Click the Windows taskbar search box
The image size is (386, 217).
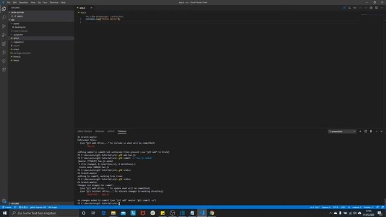(x=44, y=213)
